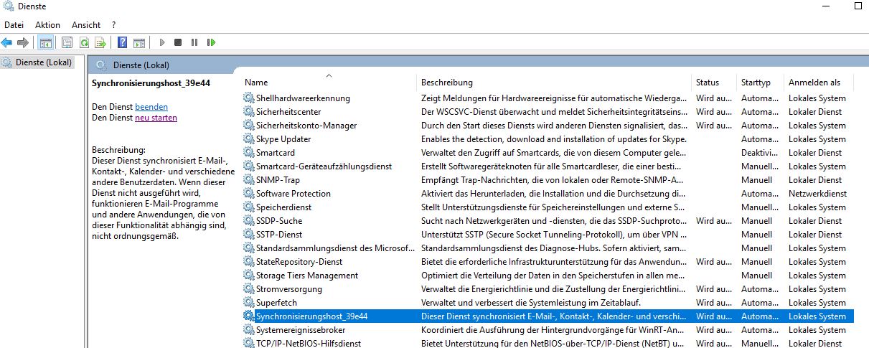Select the Superfetch service name

[x=276, y=302]
